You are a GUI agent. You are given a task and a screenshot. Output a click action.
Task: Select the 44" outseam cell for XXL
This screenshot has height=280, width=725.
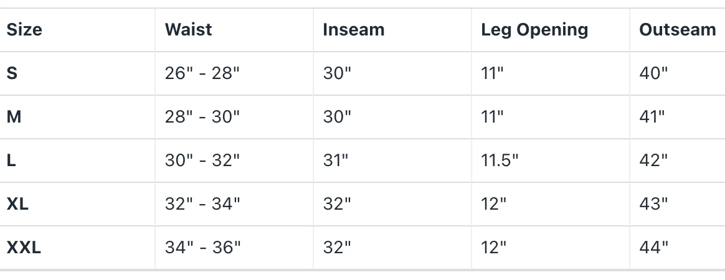653,248
